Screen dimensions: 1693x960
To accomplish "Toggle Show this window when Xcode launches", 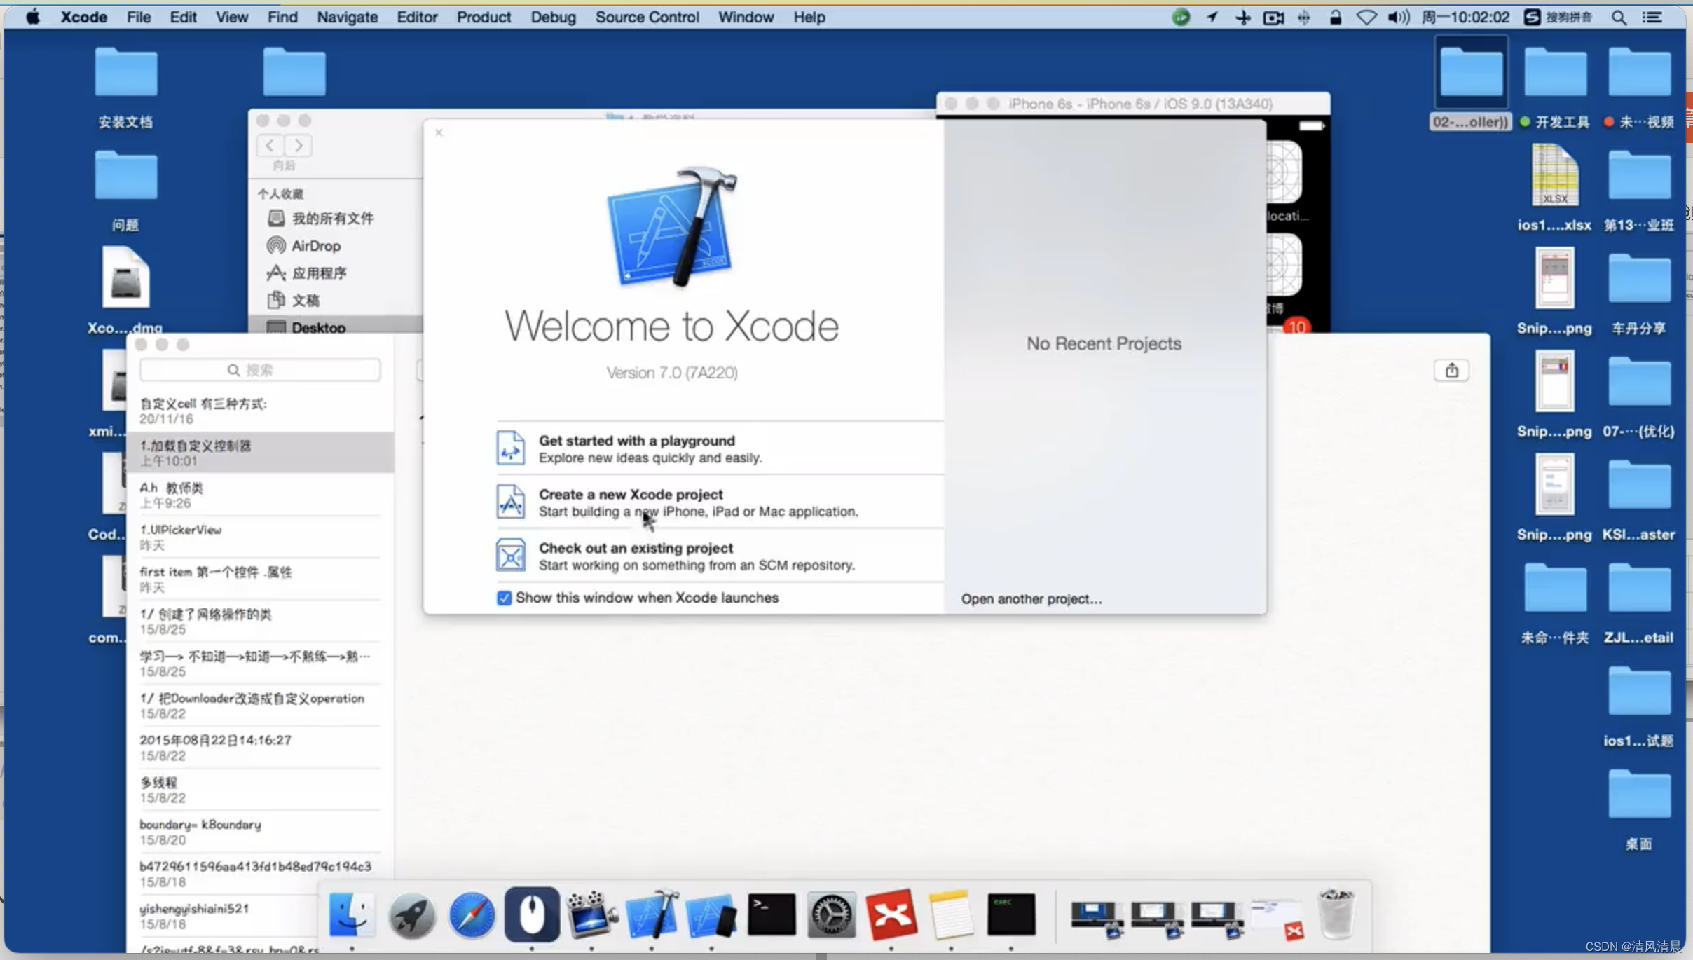I will coord(504,598).
